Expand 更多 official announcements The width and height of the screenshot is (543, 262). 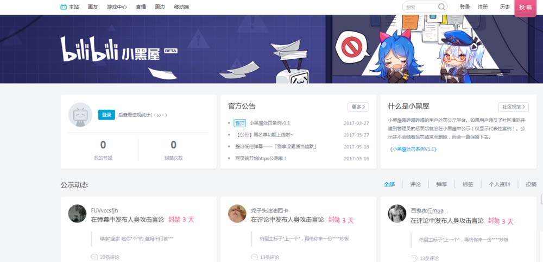(358, 107)
